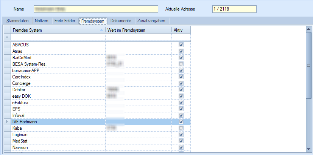
Task: Select the Debitor entry
Action: 97,90
